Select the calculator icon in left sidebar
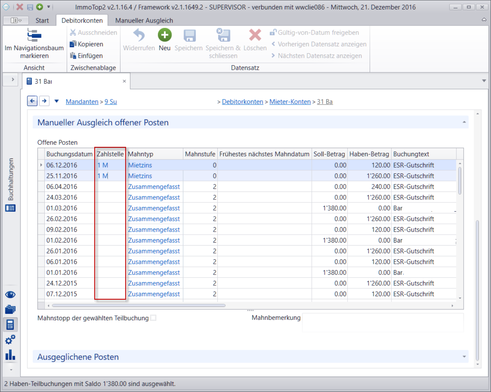This screenshot has height=392, width=491. 10,325
